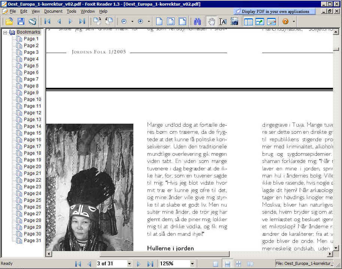342x269 pixels.
Task: Switch to continuous facing layout in status bar
Action: (239, 264)
